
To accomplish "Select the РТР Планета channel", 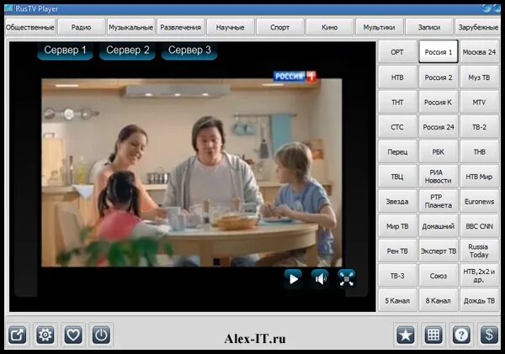I will point(439,201).
